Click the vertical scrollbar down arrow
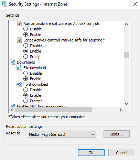140x160 pixels. [126, 104]
